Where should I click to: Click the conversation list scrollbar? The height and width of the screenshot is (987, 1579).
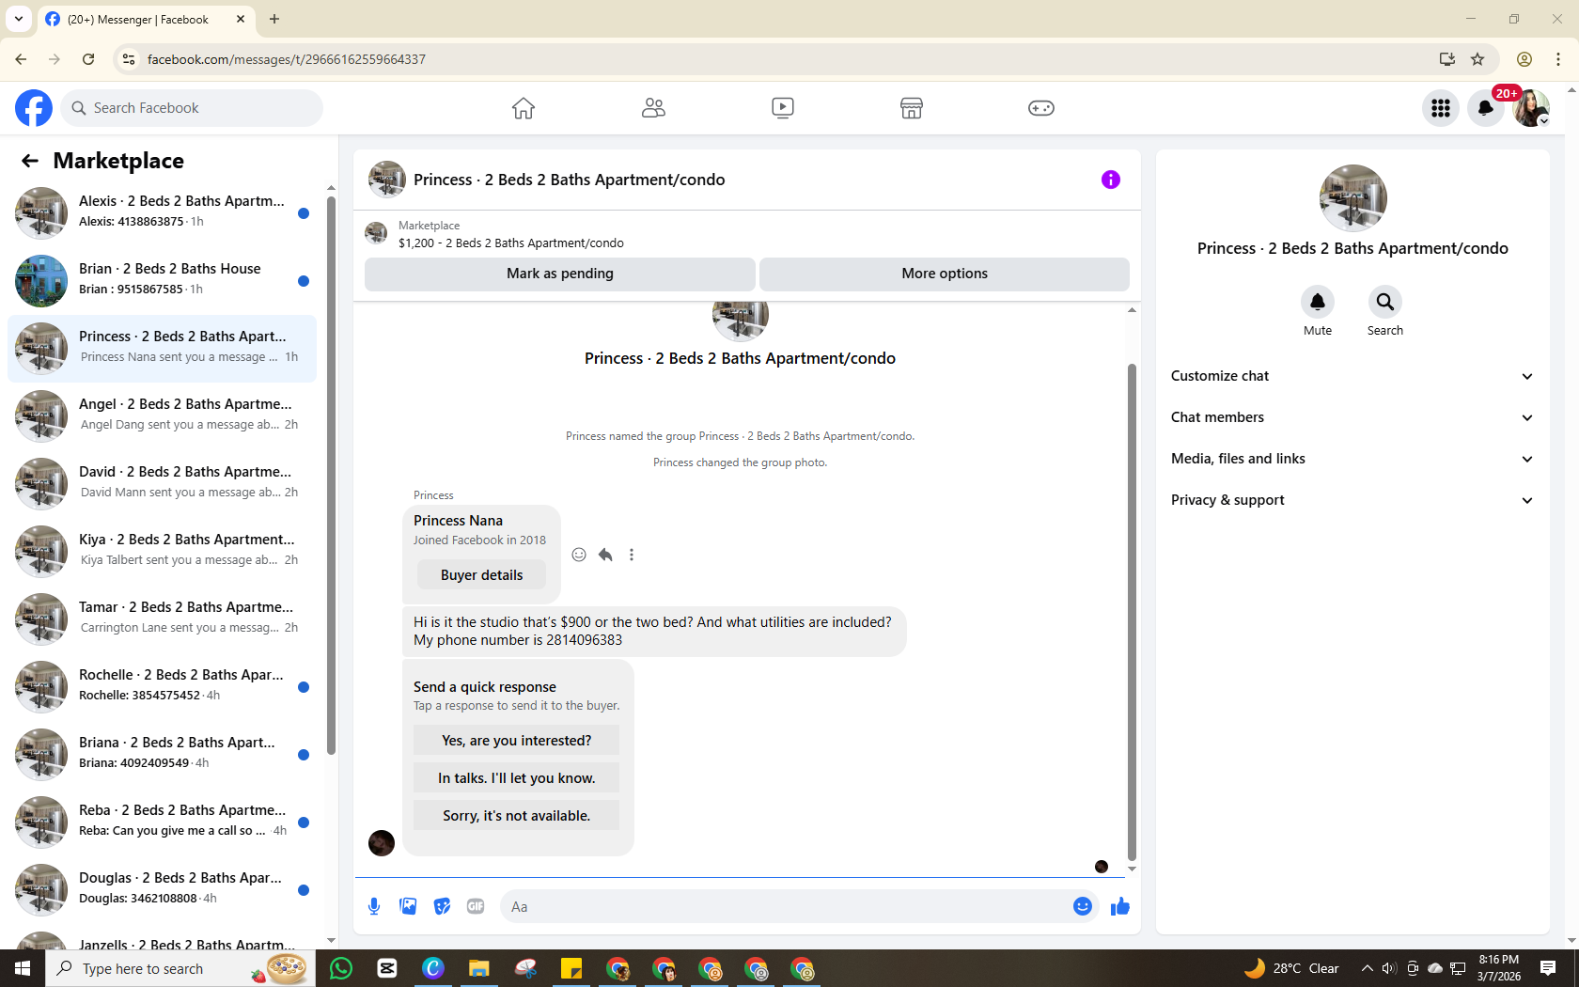331,475
